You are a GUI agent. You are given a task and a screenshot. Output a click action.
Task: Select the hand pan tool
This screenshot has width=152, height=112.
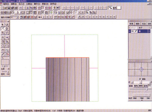pos(3,50)
